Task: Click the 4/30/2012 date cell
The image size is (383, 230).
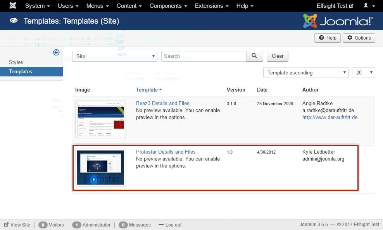Action: point(266,152)
